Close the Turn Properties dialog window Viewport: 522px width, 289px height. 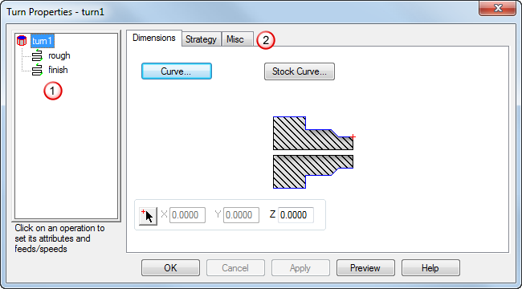(498, 8)
